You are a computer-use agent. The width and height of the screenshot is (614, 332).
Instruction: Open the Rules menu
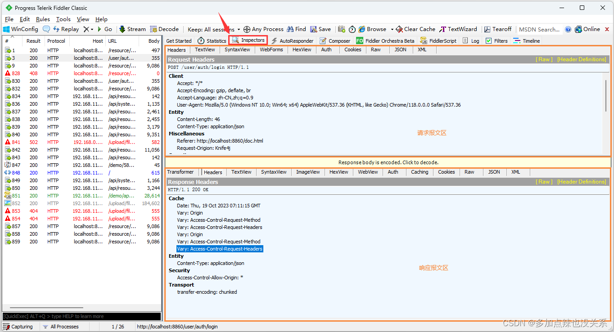[x=43, y=19]
